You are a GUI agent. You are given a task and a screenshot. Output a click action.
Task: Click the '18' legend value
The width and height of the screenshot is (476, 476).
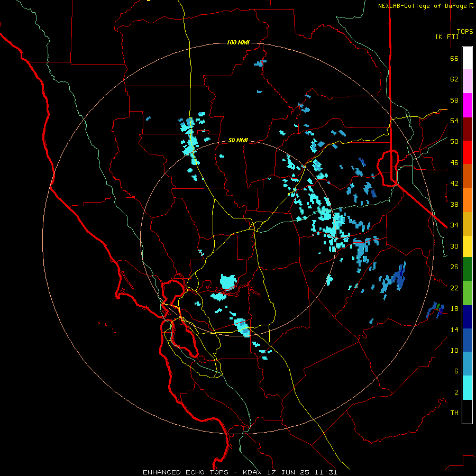pyautogui.click(x=454, y=309)
